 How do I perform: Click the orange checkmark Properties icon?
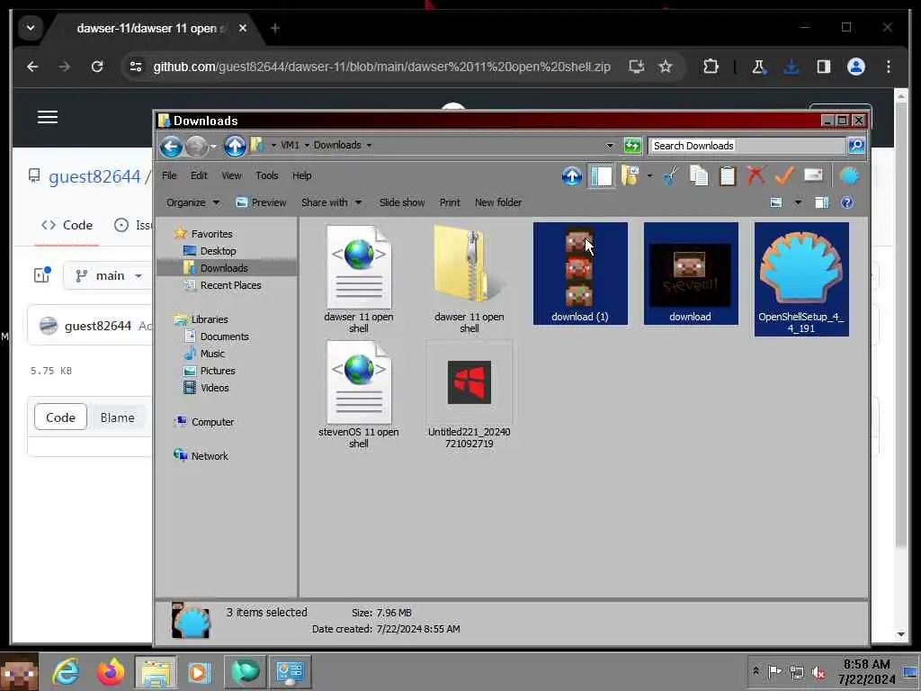(x=784, y=175)
